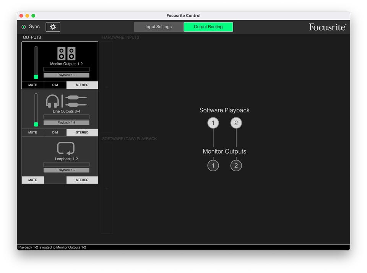Image resolution: width=367 pixels, height=273 pixels.
Task: Maximize the window with green button
Action: (34, 16)
